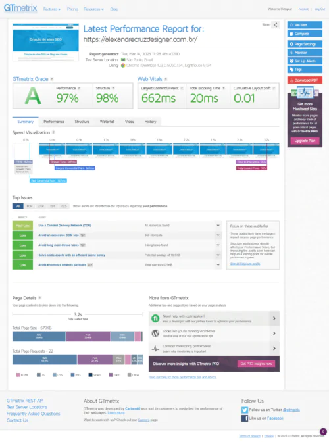Click Set Up Alerts button
This screenshot has width=329, height=442.
305,61
